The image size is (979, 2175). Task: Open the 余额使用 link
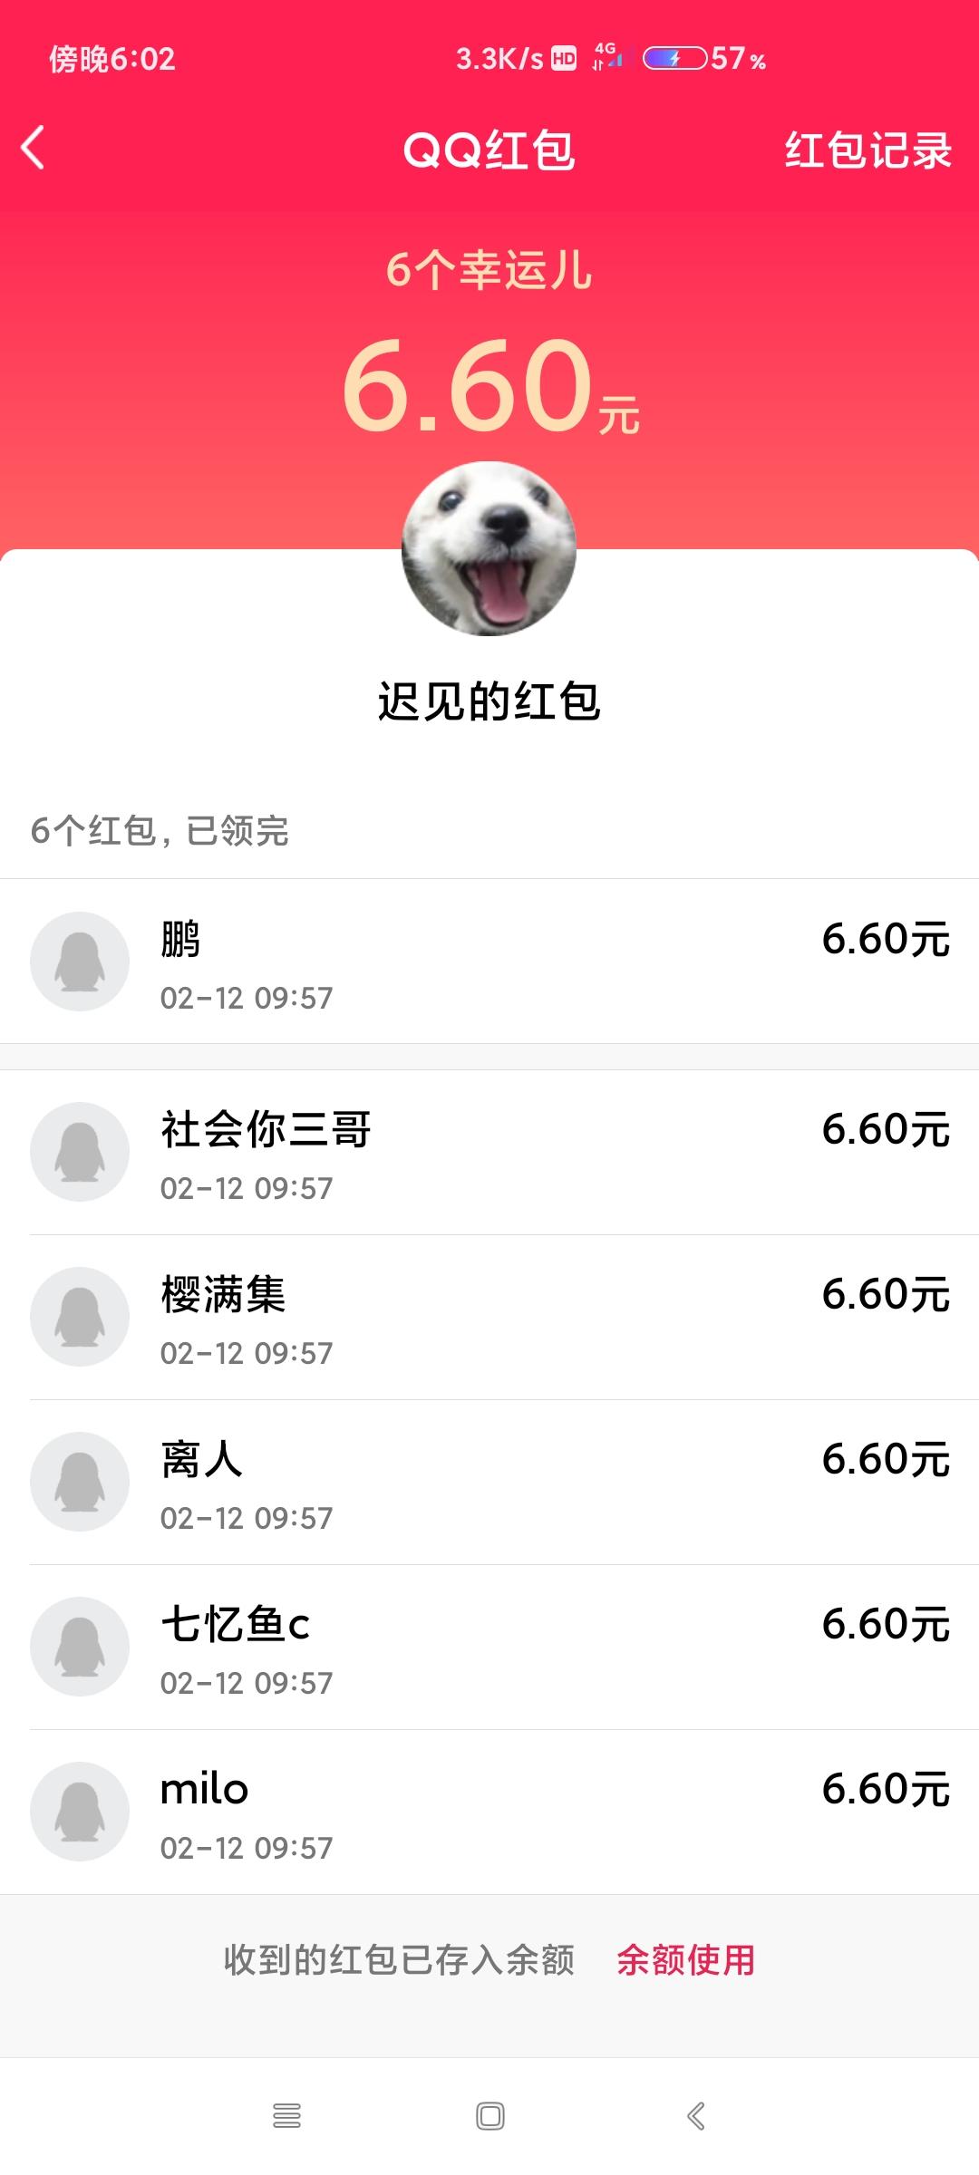coord(685,1959)
